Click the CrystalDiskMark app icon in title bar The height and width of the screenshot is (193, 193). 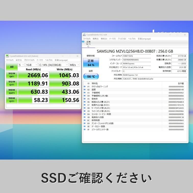pyautogui.click(x=7, y=56)
